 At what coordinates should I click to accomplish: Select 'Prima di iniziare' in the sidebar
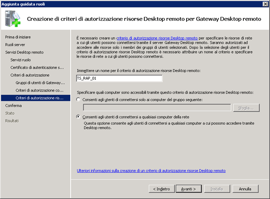click(x=18, y=37)
